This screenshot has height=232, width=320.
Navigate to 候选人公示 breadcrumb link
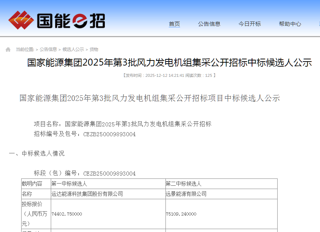tap(73, 50)
